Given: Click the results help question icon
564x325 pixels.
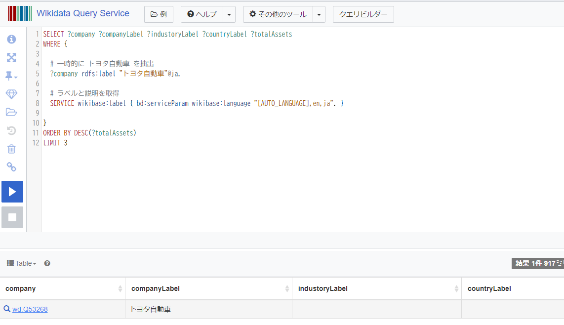Looking at the screenshot, I should point(47,263).
